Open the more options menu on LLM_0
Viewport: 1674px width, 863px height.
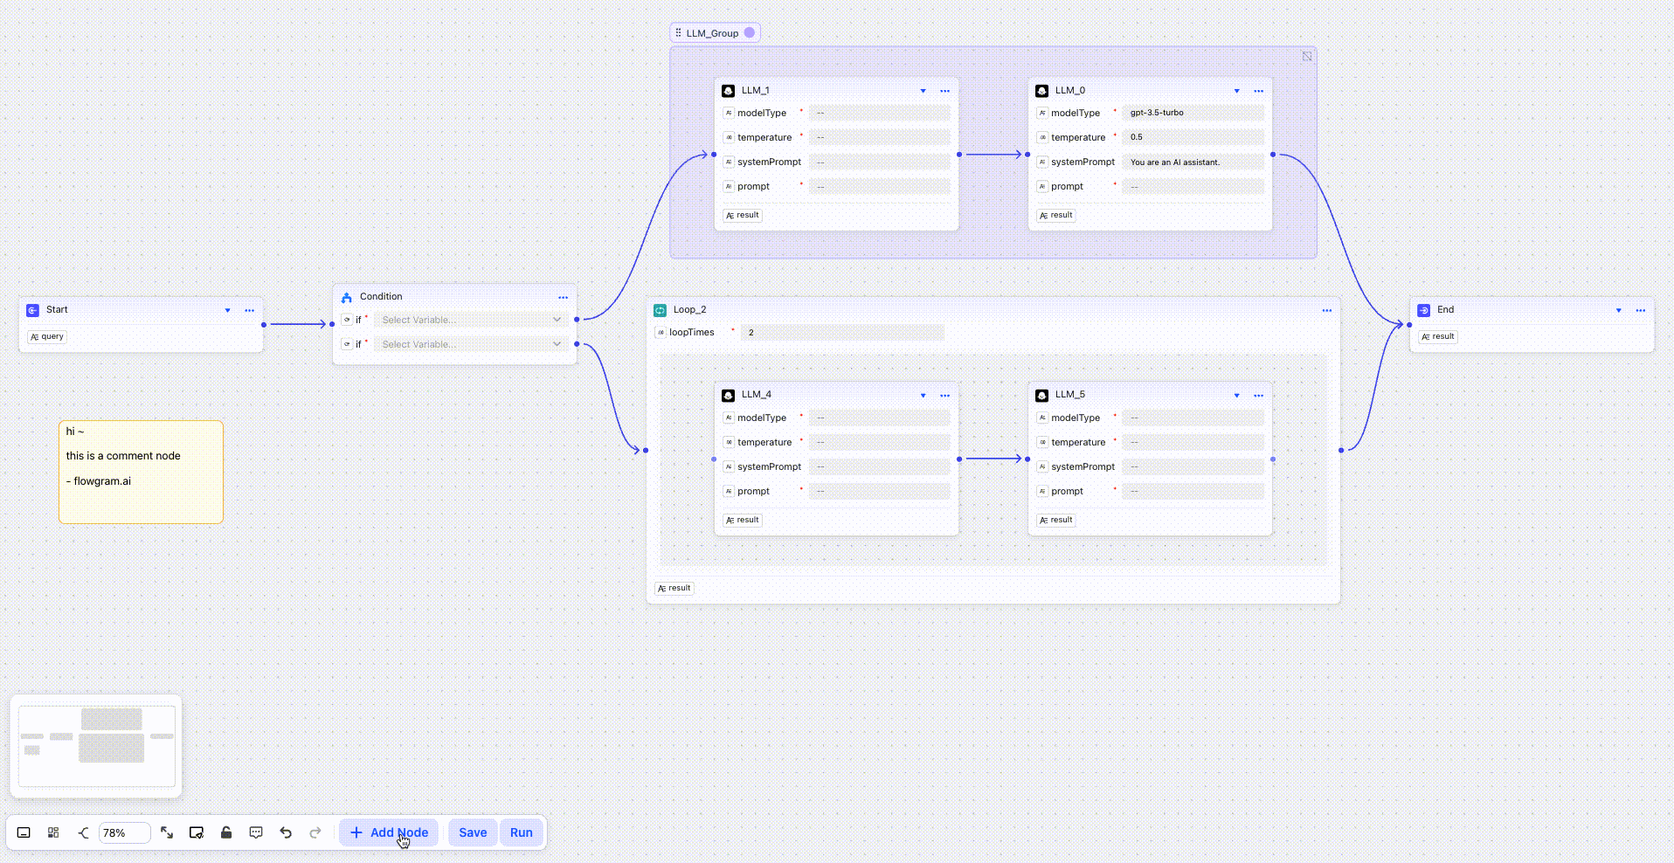click(x=1258, y=90)
